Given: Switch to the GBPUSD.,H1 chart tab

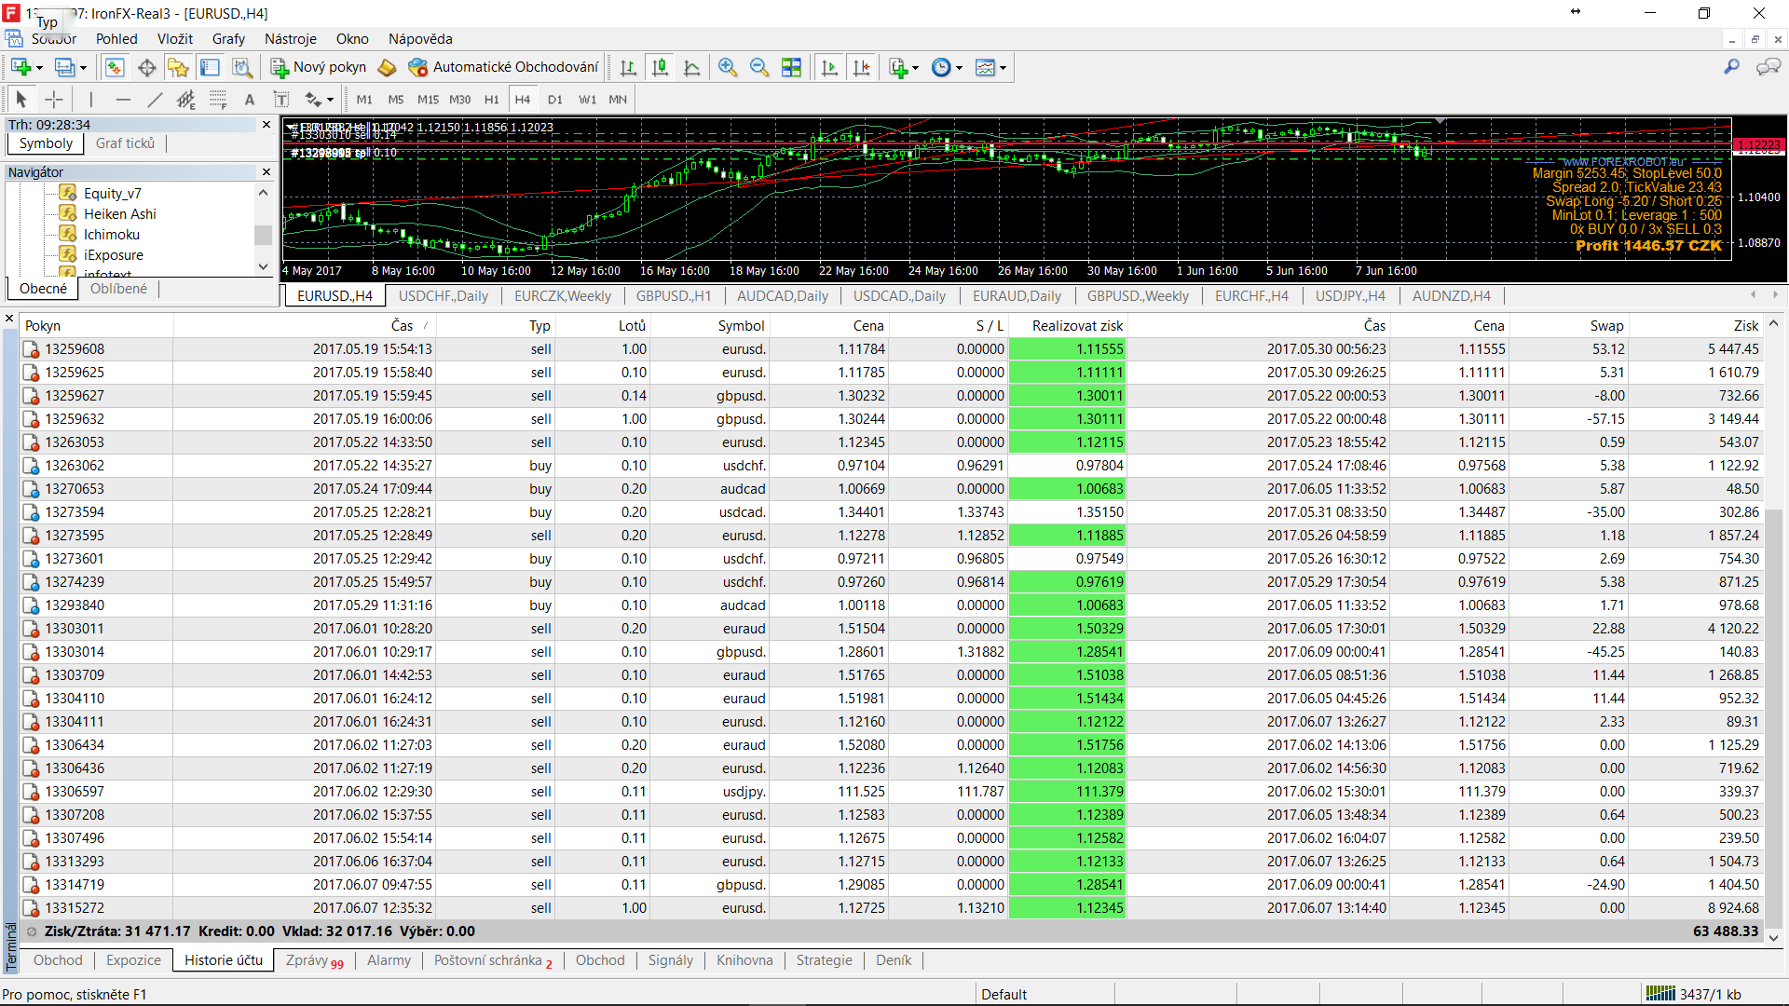Looking at the screenshot, I should [x=673, y=296].
